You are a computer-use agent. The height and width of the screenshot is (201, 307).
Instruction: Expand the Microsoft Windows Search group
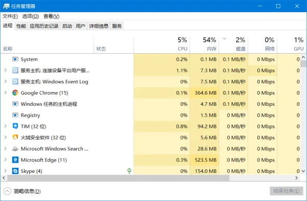[6, 148]
